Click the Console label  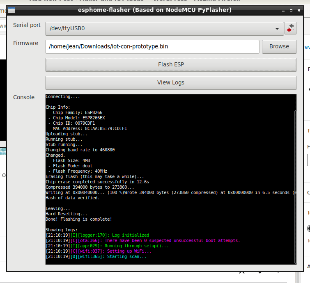[x=24, y=97]
